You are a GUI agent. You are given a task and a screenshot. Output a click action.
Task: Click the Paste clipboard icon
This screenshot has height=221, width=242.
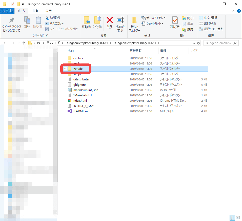point(38,20)
